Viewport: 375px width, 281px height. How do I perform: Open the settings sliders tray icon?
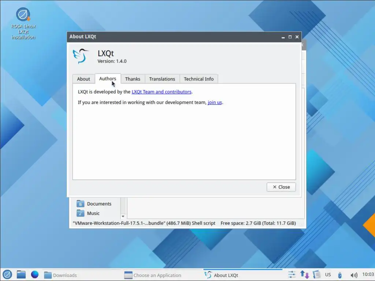[292, 274]
